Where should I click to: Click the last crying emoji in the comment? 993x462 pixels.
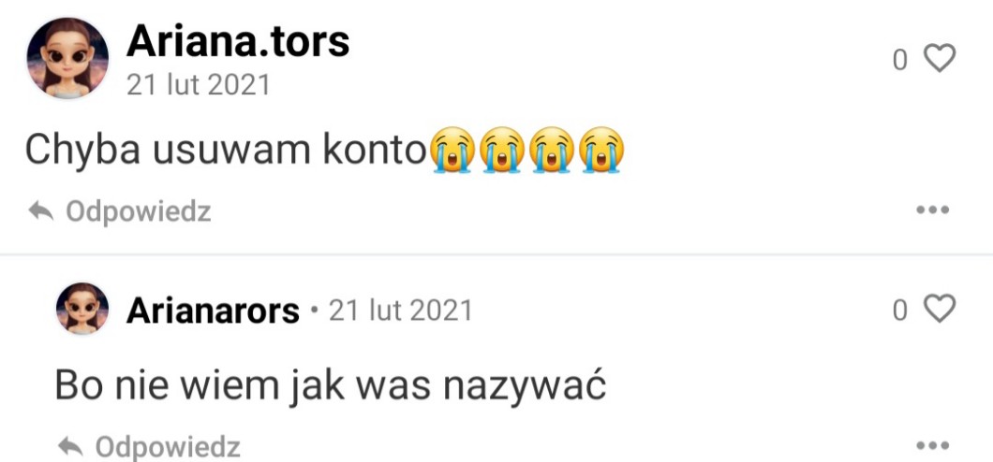601,150
